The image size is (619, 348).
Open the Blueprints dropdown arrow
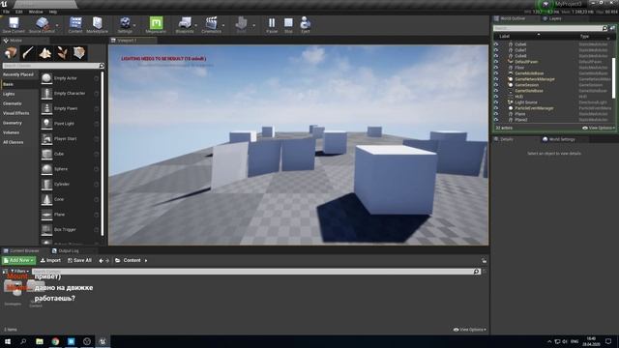click(x=196, y=25)
